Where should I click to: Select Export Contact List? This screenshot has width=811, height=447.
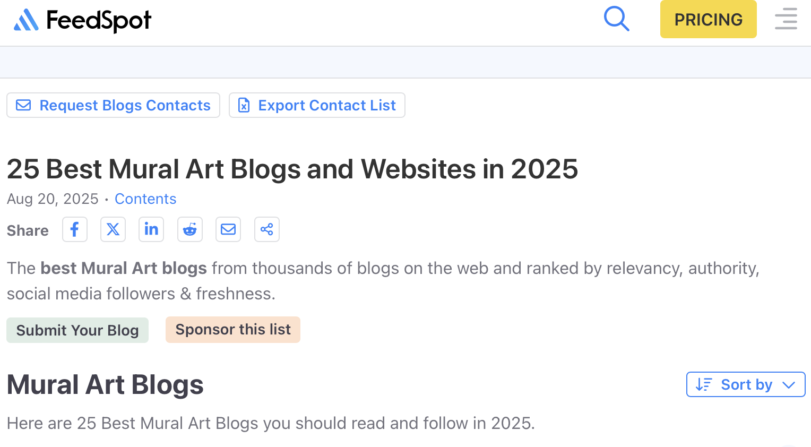317,105
